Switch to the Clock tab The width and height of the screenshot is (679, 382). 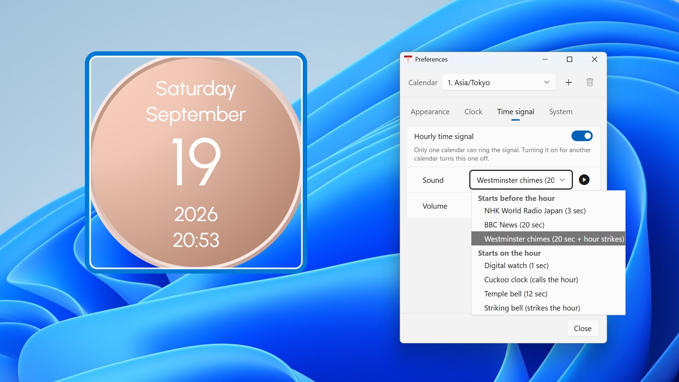473,112
